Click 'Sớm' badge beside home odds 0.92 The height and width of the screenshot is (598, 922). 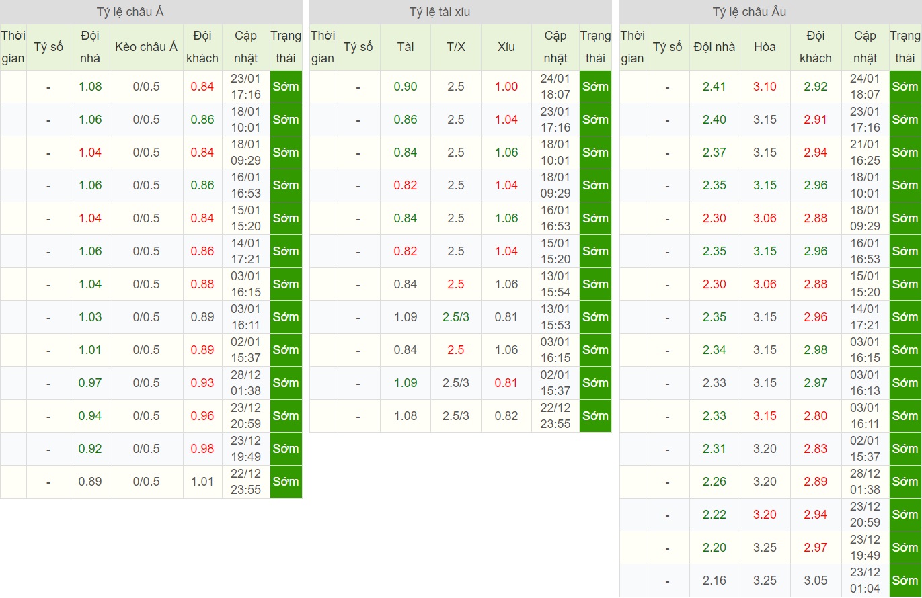pyautogui.click(x=286, y=449)
